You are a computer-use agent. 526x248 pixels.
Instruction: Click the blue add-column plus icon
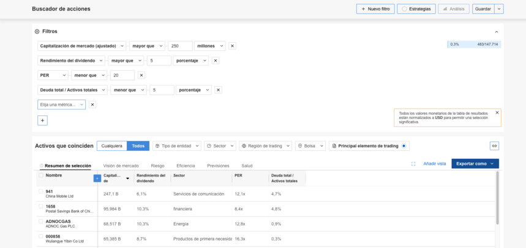(97, 178)
